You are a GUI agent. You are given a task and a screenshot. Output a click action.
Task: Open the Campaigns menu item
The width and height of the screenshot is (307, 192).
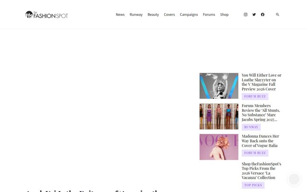click(x=189, y=15)
